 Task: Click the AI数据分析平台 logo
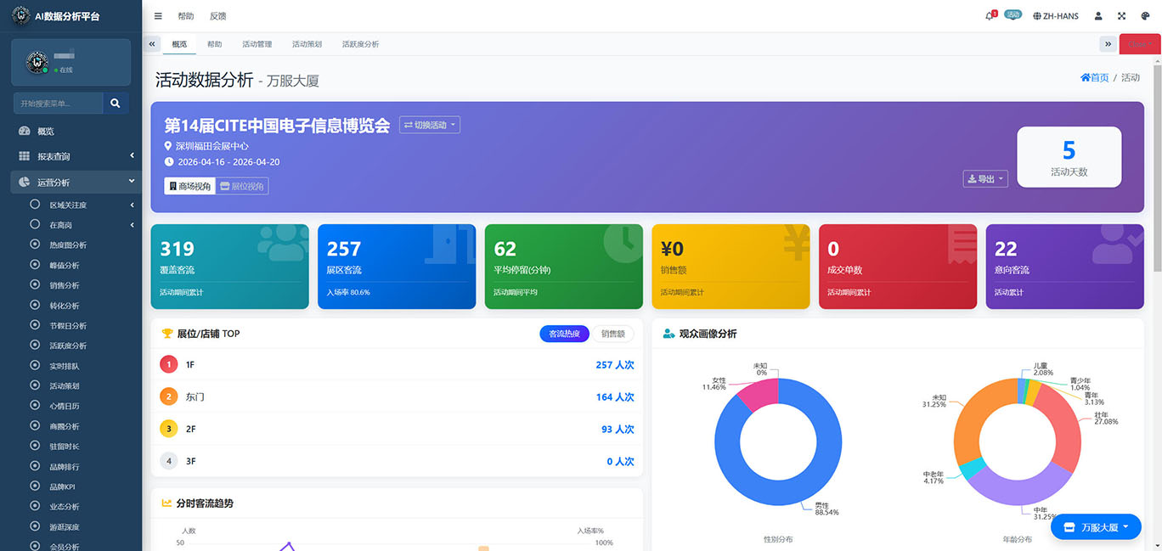pos(21,16)
